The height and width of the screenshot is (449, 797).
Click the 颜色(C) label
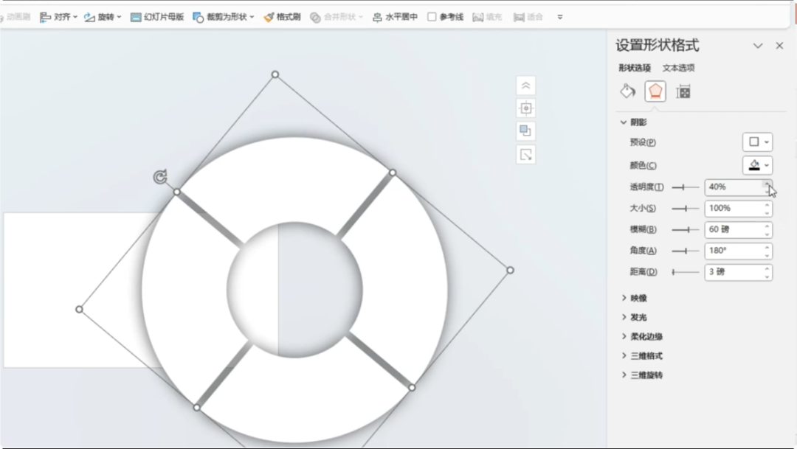point(643,166)
